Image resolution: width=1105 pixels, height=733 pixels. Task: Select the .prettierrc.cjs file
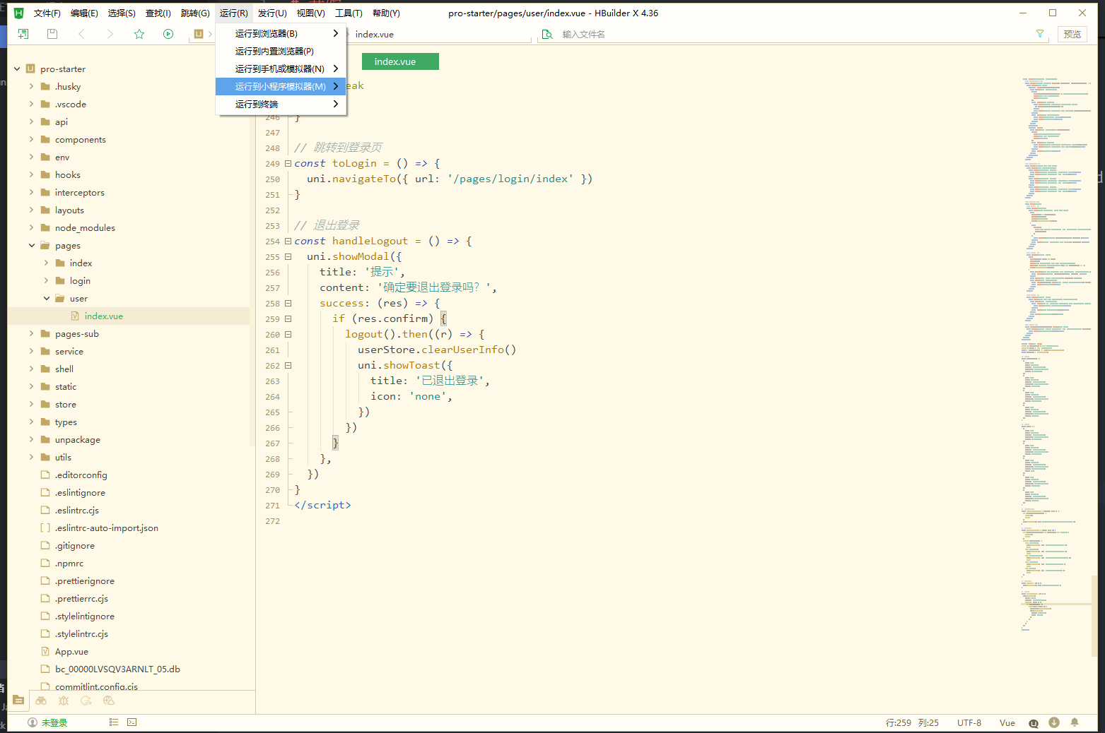81,599
